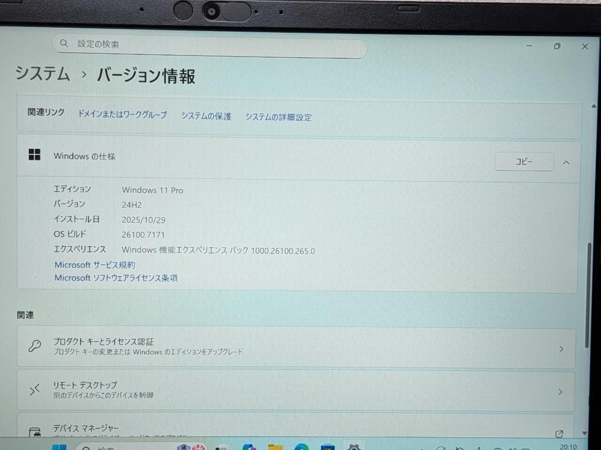Click the コピー button
Image resolution: width=601 pixels, height=450 pixels.
click(524, 161)
